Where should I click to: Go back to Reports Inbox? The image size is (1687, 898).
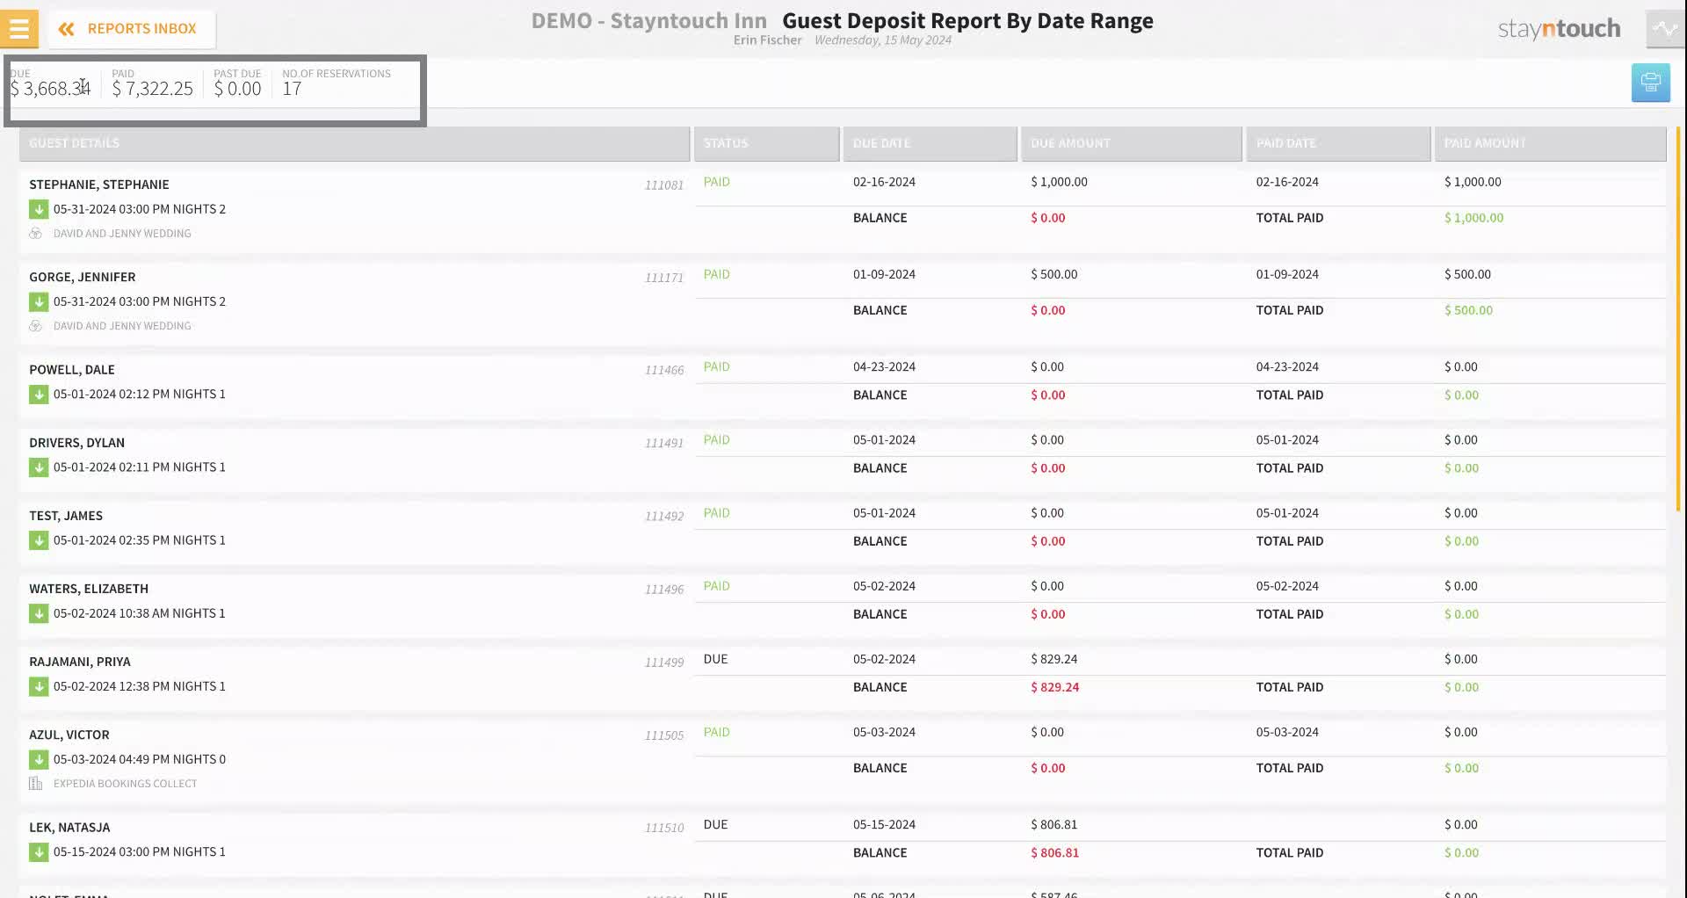pyautogui.click(x=129, y=29)
